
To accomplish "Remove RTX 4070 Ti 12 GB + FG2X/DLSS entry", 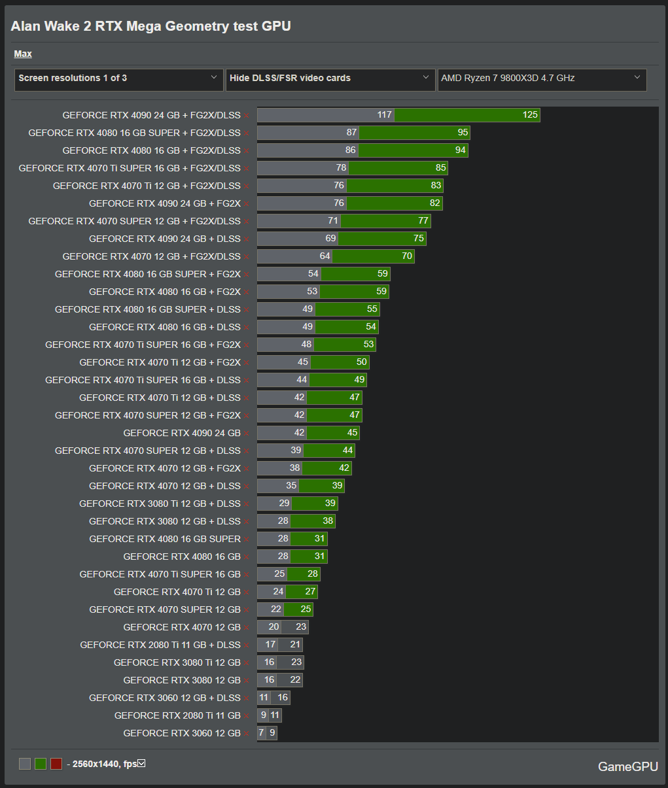I will 247,186.
